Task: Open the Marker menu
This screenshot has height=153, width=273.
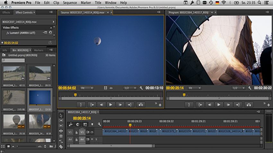Action: click(86, 3)
